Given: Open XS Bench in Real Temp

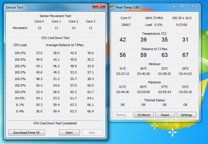Looking at the screenshot, I should (144, 115).
